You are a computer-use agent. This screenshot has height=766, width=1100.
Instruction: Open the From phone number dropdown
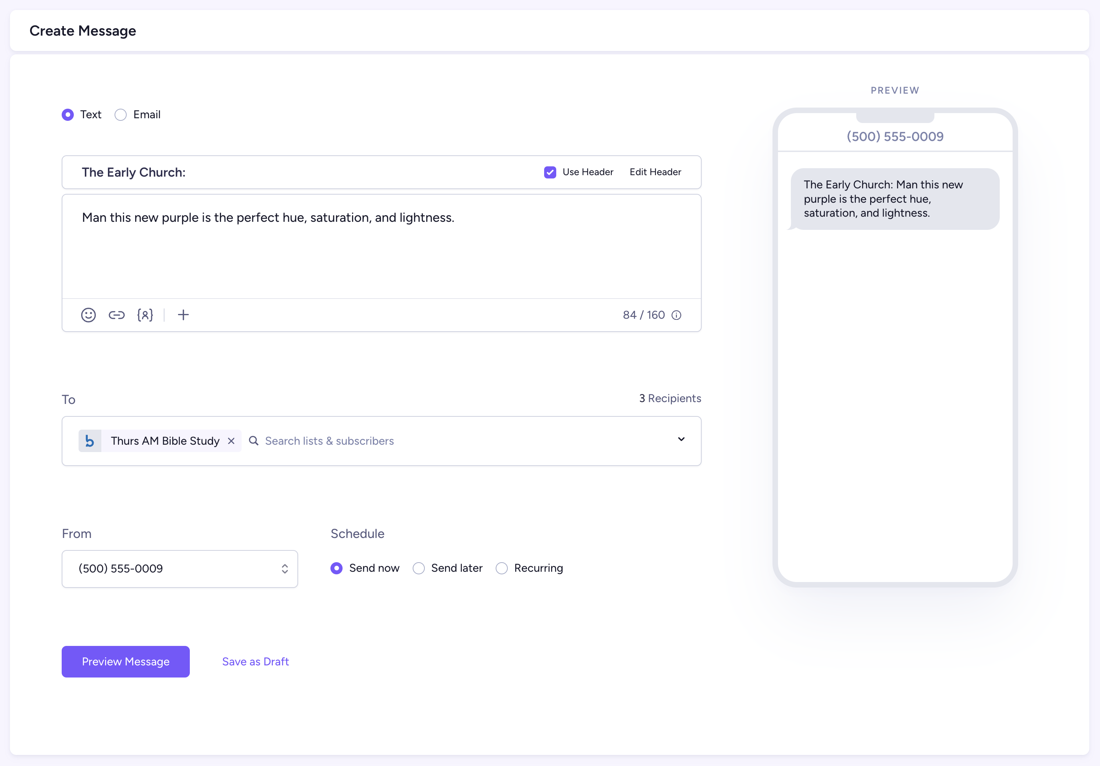pyautogui.click(x=180, y=569)
